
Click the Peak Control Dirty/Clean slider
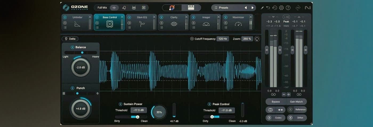[x=219, y=117]
